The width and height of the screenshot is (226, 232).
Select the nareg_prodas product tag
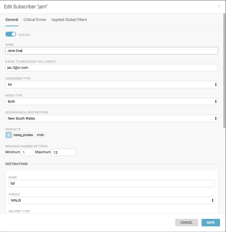click(x=23, y=135)
